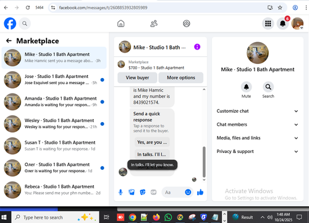The width and height of the screenshot is (309, 223).
Task: Click the chat messages scrollbar
Action: point(204,162)
